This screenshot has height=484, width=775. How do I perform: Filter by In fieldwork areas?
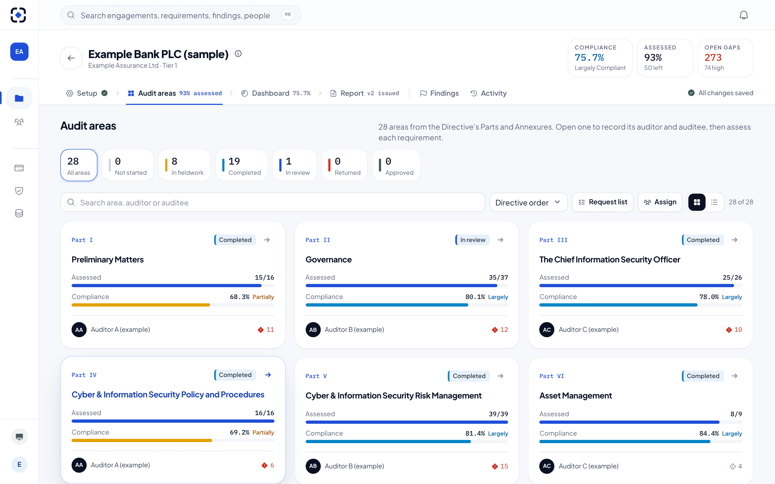tap(184, 165)
